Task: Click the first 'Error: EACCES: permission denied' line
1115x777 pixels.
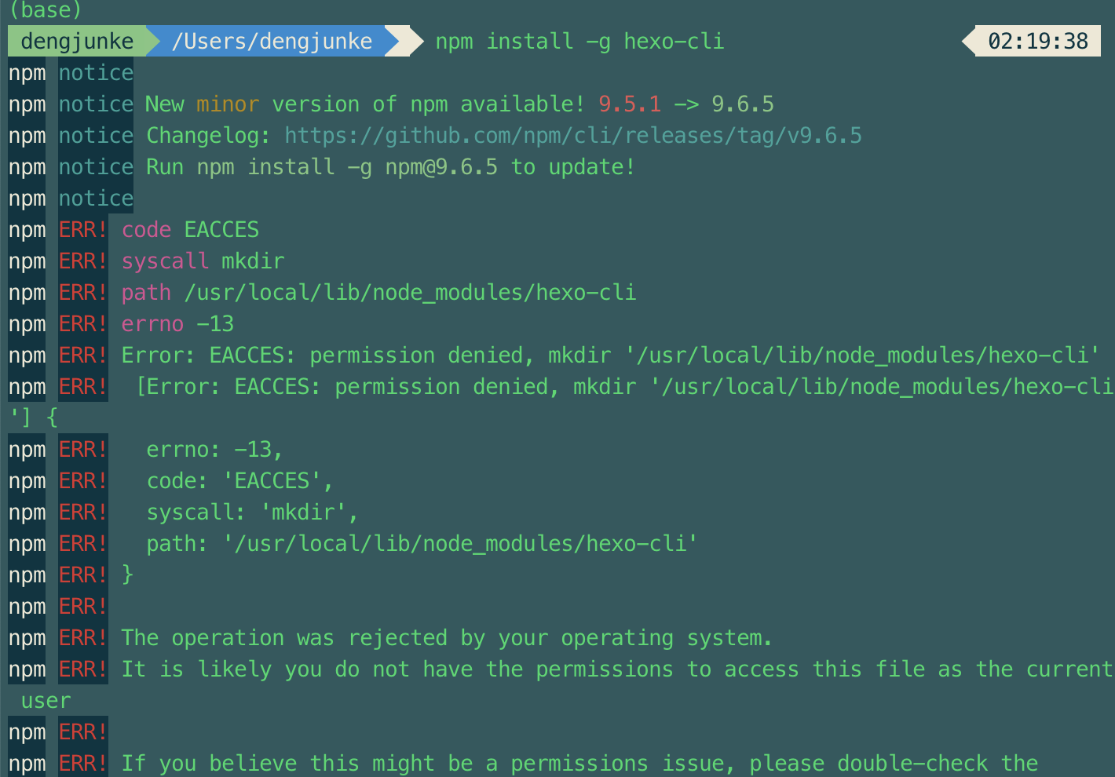Action: coord(609,356)
